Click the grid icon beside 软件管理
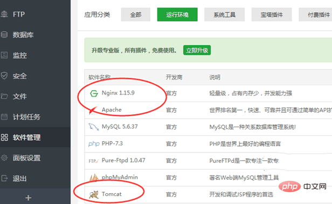332x204 pixels. tap(4, 137)
